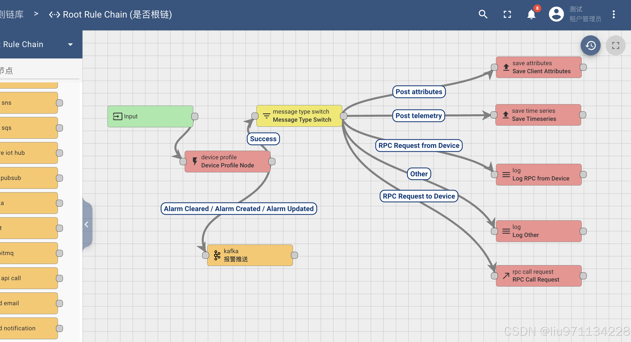The height and width of the screenshot is (342, 631).
Task: Select the api call node in library
Action: pos(28,278)
